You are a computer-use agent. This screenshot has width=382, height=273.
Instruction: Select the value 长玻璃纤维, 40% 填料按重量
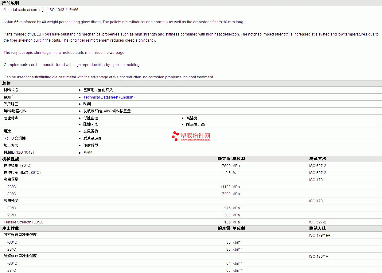[107, 111]
